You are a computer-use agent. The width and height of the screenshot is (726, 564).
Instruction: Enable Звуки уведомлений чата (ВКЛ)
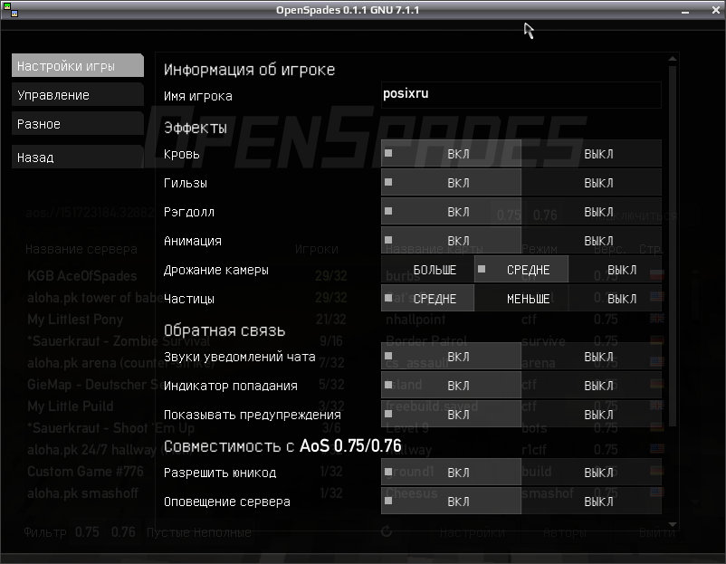click(451, 357)
